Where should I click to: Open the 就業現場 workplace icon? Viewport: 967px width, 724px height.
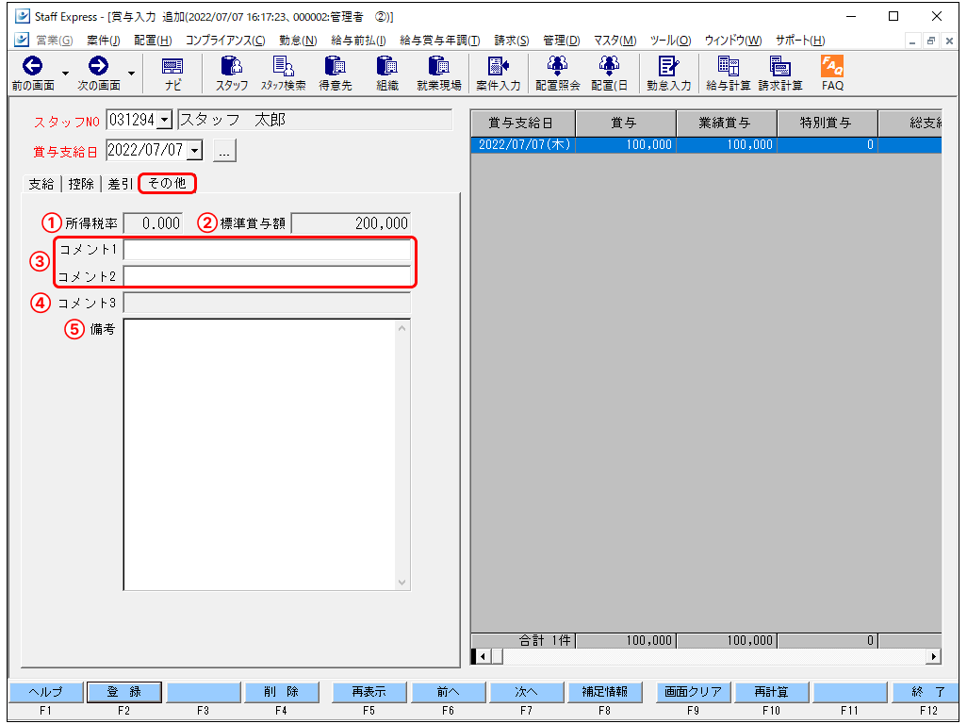pyautogui.click(x=438, y=66)
